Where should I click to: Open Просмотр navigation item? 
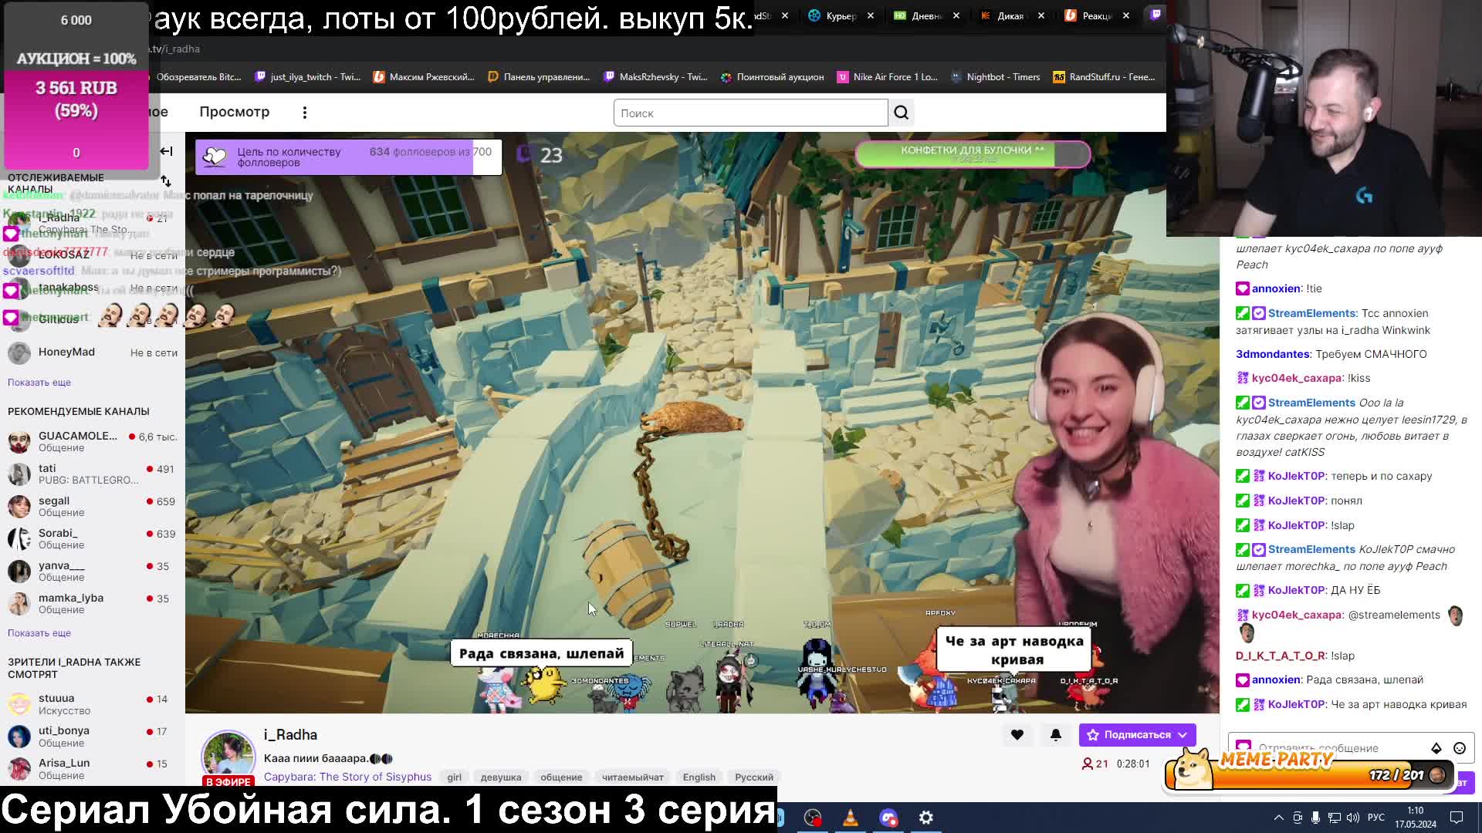click(x=235, y=112)
